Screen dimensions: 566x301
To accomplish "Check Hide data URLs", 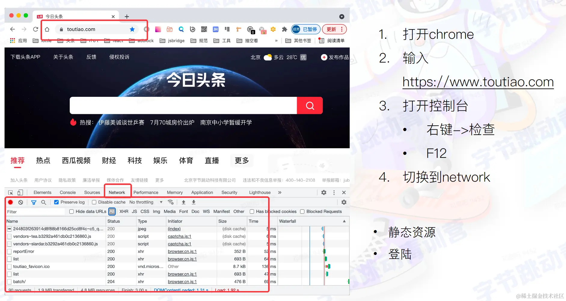I will [x=71, y=211].
